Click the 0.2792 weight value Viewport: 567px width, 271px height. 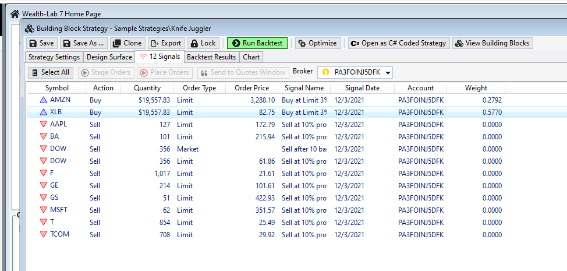492,100
